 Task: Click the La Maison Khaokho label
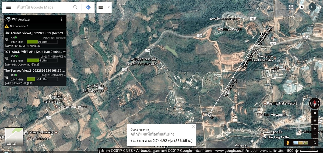click(39, 132)
